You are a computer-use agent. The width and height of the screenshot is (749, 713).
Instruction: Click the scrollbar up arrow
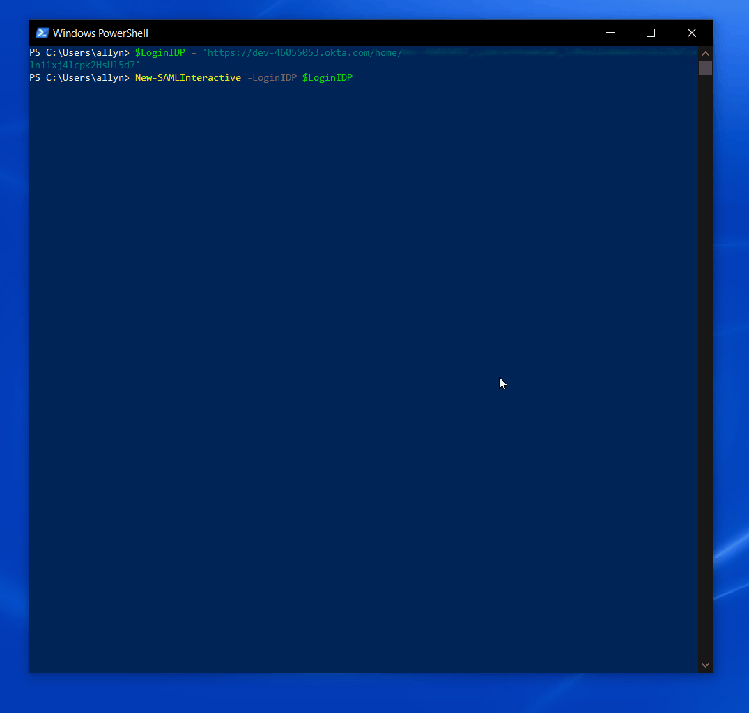(x=705, y=54)
